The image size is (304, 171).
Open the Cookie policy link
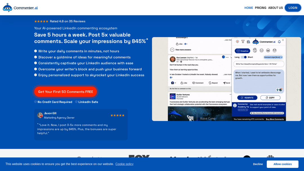click(x=124, y=164)
